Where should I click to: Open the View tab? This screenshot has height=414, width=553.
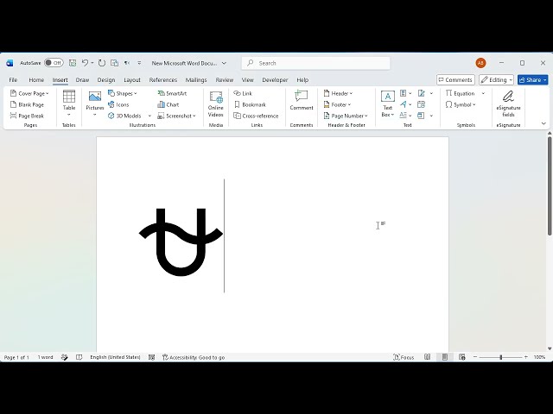tap(248, 80)
